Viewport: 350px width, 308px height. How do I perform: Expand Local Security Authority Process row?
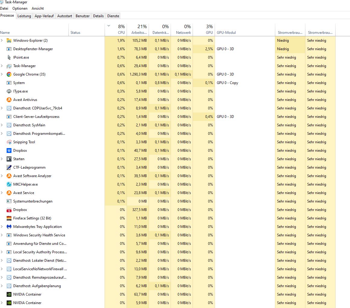point(2,252)
